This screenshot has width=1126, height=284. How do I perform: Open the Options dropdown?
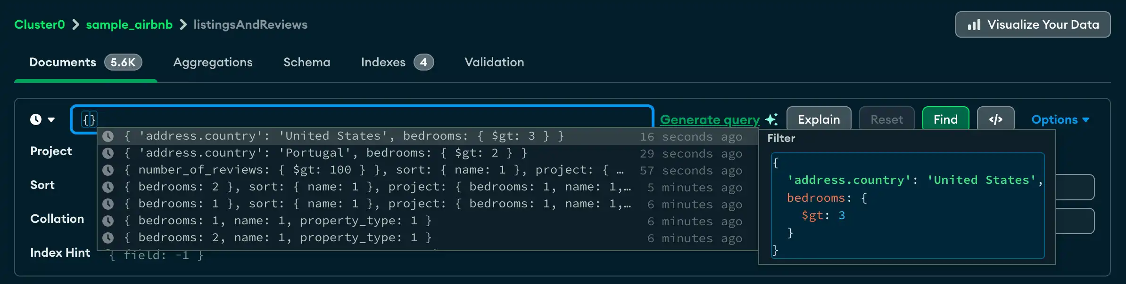pyautogui.click(x=1060, y=119)
